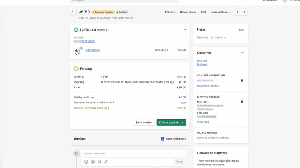View the customer's 6 orders

tap(202, 65)
